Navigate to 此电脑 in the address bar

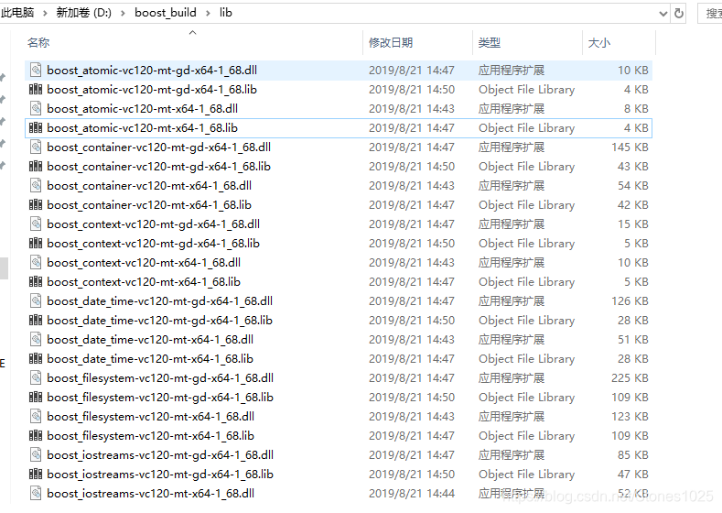pyautogui.click(x=17, y=13)
